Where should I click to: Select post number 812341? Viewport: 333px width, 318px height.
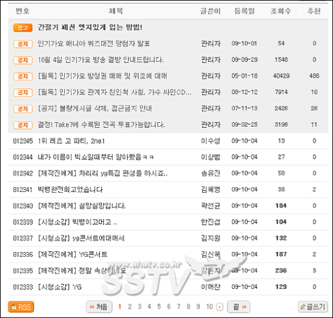(23, 190)
